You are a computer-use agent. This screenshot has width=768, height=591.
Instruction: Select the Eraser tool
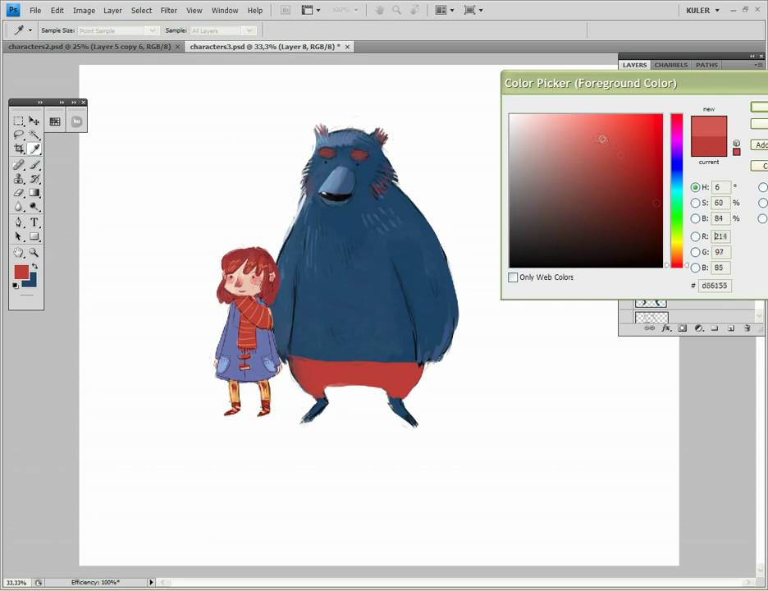click(19, 193)
